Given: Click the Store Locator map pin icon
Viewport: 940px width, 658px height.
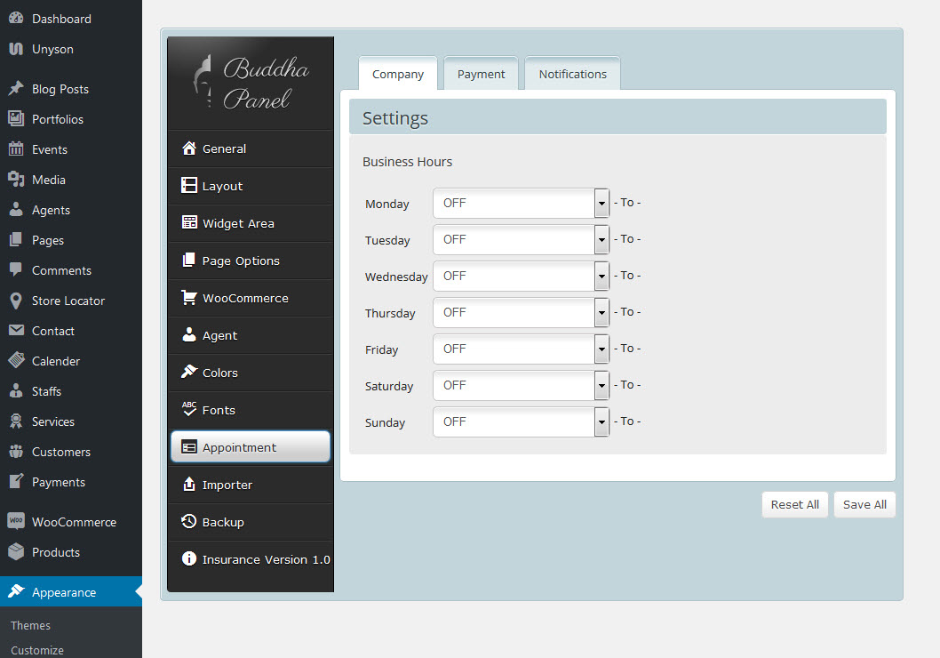Looking at the screenshot, I should pos(16,301).
